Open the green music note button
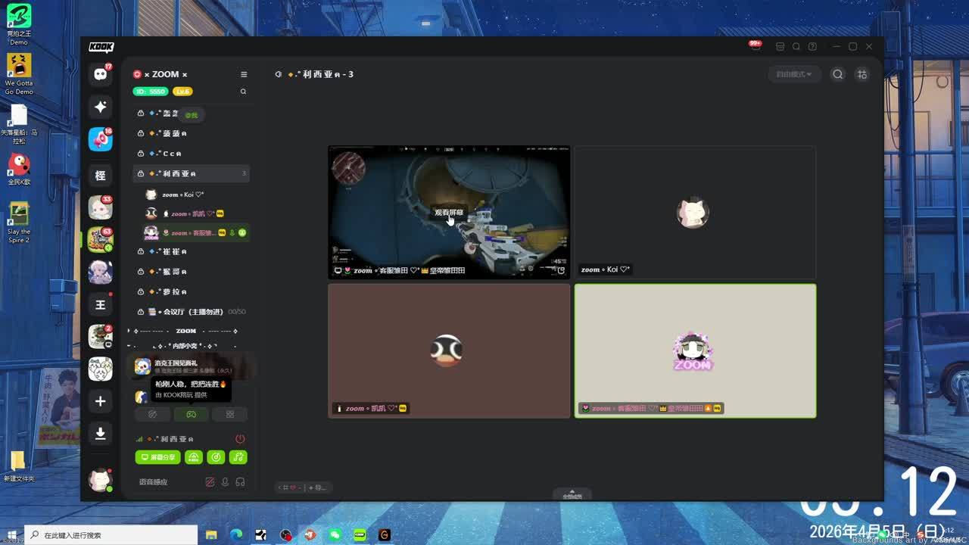 point(238,457)
